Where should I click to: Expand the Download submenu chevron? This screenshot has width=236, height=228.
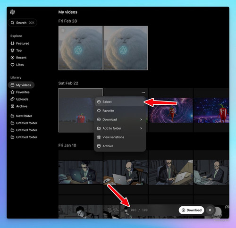coord(141,119)
